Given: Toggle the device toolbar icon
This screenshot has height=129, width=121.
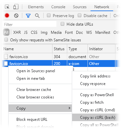Looking at the screenshot, I should tap(16, 7).
